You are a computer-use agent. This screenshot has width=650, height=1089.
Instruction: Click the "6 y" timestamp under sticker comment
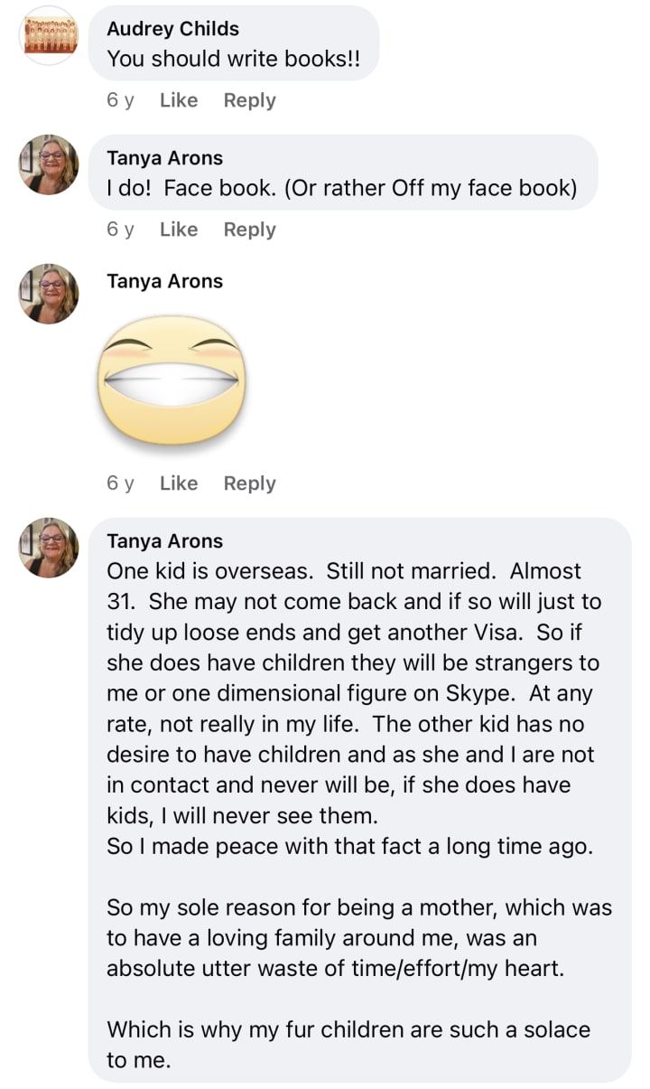coord(120,483)
